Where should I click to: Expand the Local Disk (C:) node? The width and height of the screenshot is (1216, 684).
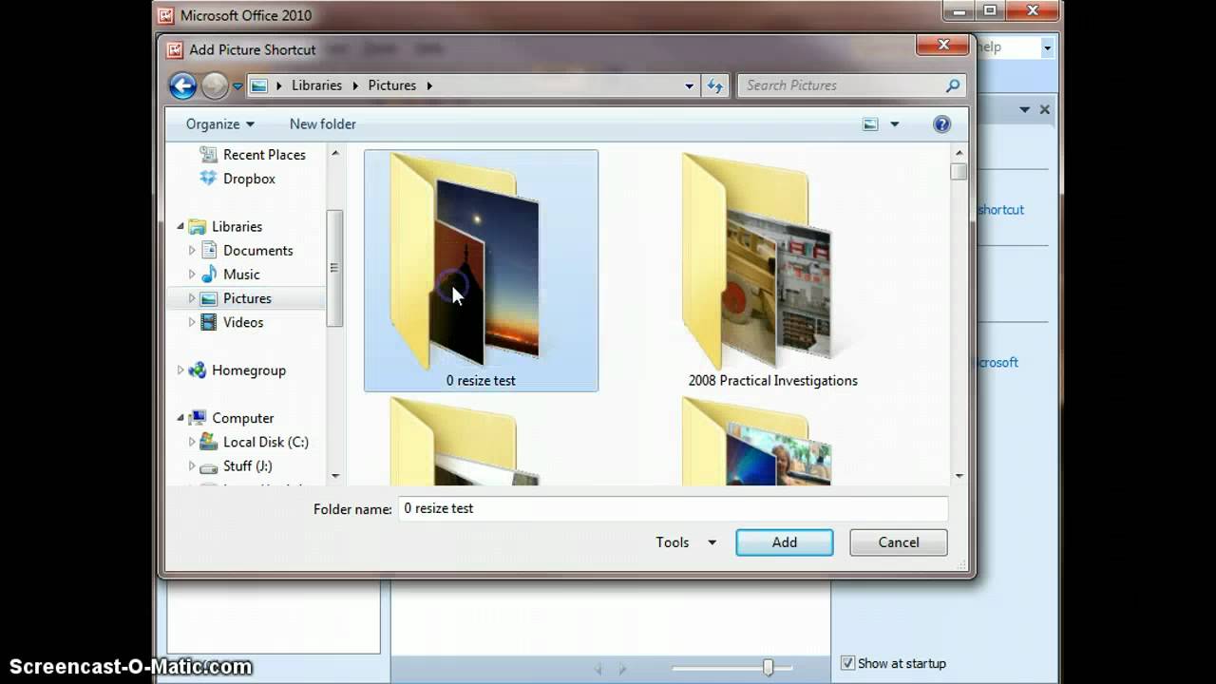[x=192, y=442]
